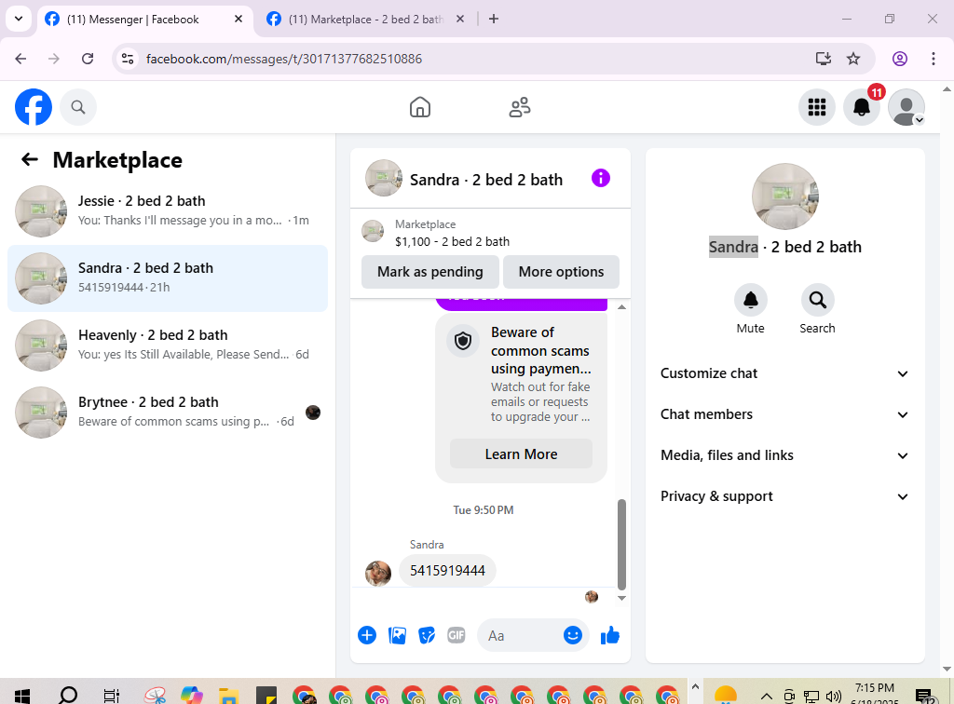Open the Friends icon in top bar

click(x=520, y=107)
